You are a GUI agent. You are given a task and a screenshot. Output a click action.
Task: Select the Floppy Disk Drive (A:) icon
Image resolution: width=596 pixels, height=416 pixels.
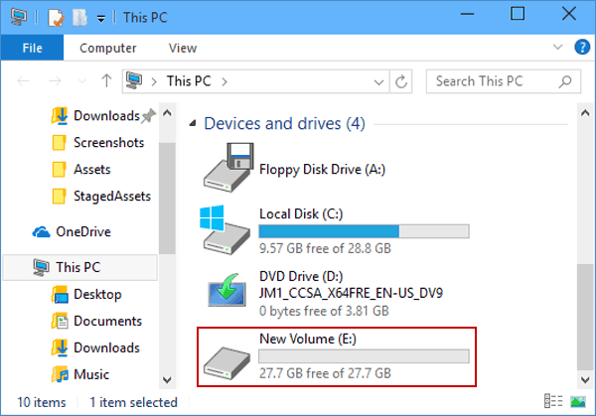pyautogui.click(x=227, y=168)
